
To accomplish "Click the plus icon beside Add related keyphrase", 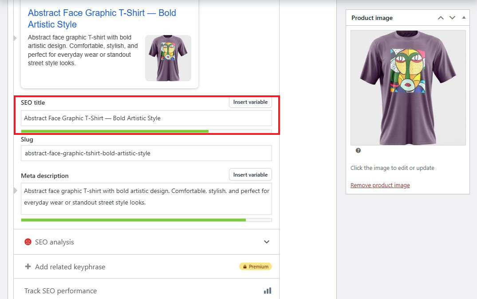I will point(28,267).
